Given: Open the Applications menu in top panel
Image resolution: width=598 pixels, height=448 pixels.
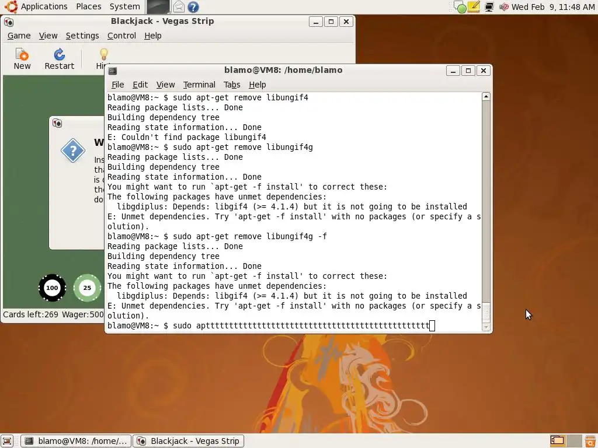Looking at the screenshot, I should 44,6.
